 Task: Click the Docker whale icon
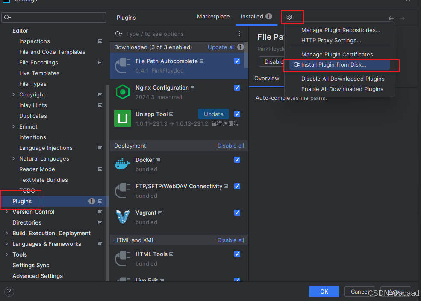pos(123,164)
